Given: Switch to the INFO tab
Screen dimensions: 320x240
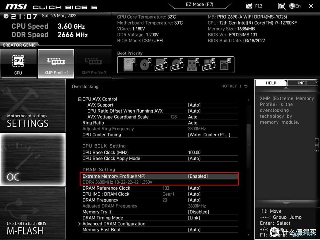Looking at the screenshot, I should pos(303,83).
